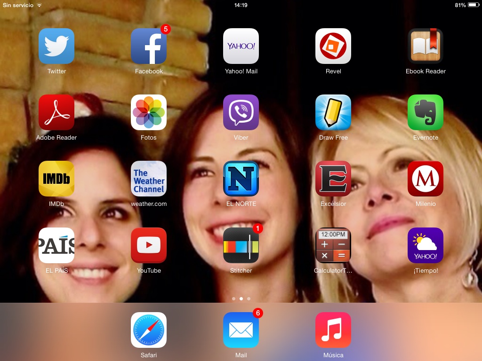Open the Twitter app

coord(56,46)
